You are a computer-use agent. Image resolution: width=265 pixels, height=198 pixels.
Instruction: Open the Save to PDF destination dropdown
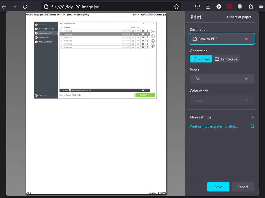coord(222,39)
